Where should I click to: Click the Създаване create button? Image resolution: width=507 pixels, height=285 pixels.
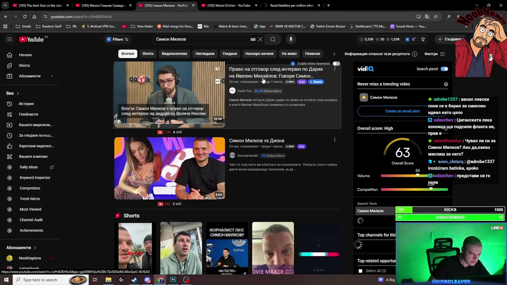[450, 39]
